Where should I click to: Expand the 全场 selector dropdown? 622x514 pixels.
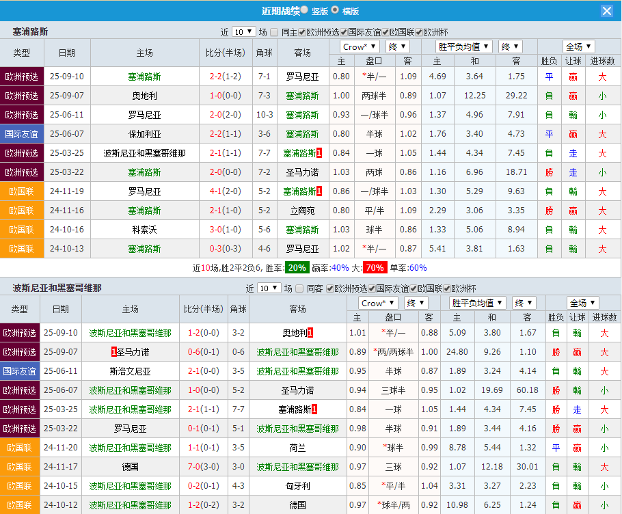tap(579, 46)
